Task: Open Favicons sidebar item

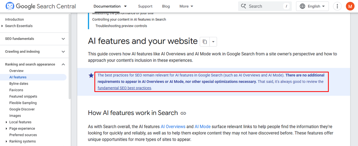Action: tap(16, 90)
